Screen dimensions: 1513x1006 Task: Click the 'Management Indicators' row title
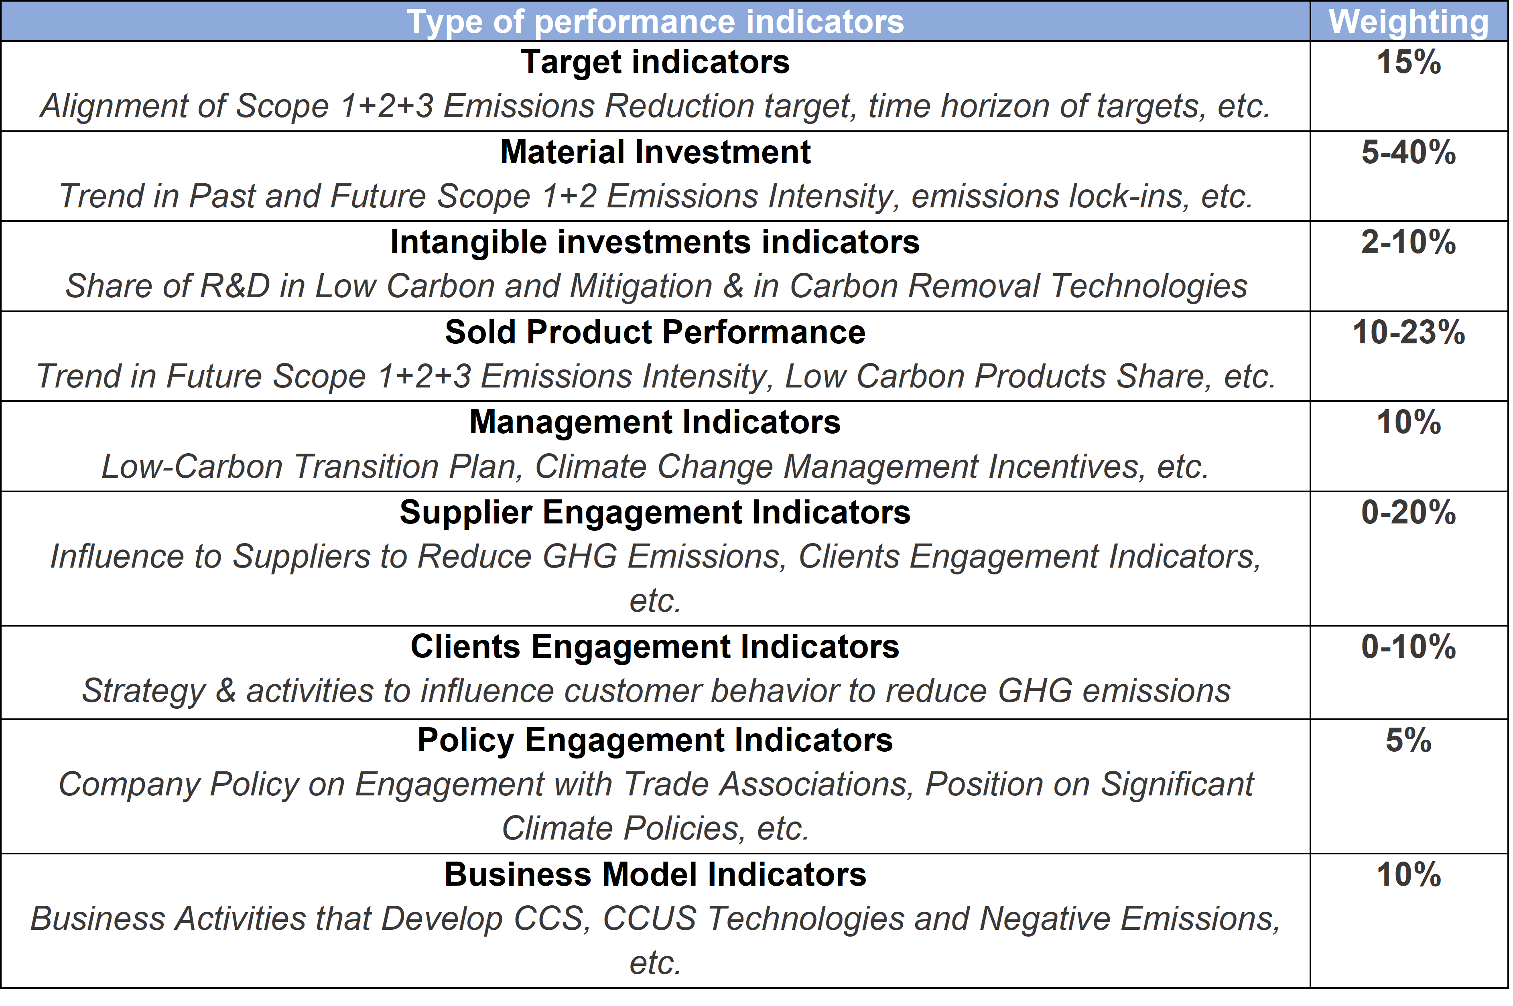(654, 422)
